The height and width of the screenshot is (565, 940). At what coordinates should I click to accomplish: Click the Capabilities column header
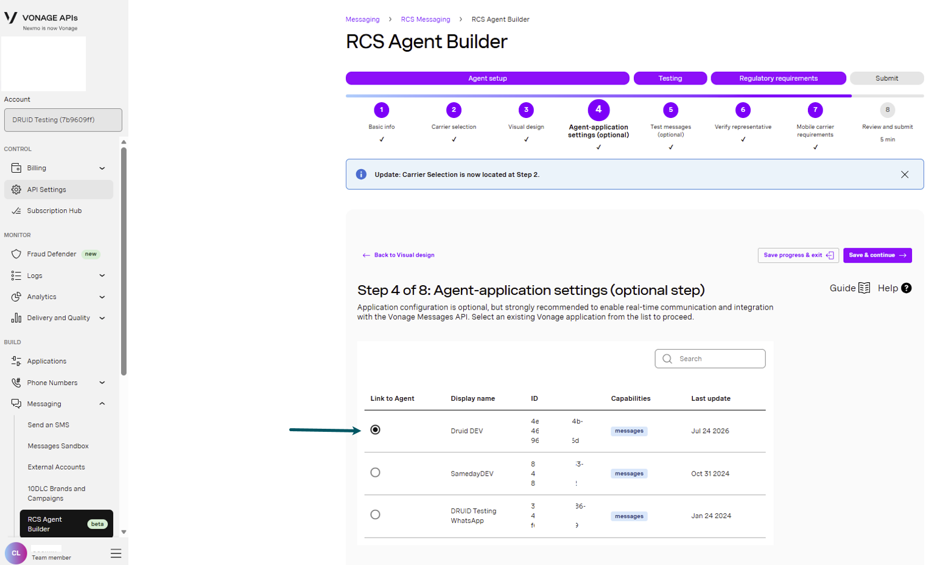(631, 399)
